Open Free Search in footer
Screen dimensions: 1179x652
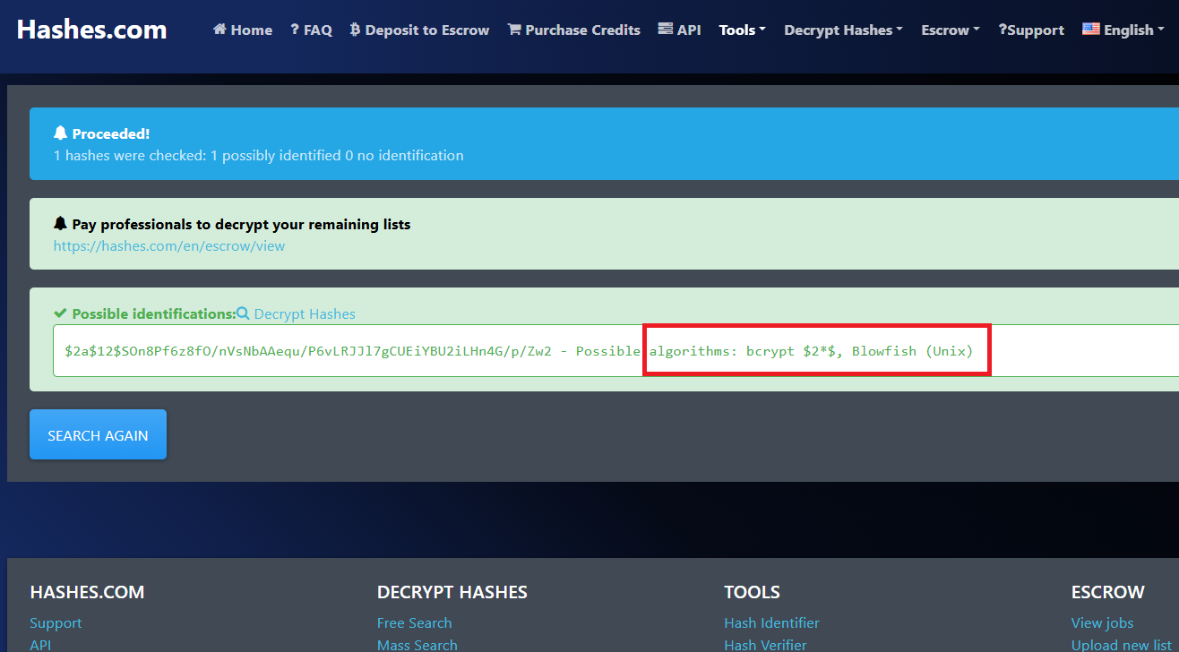point(414,622)
